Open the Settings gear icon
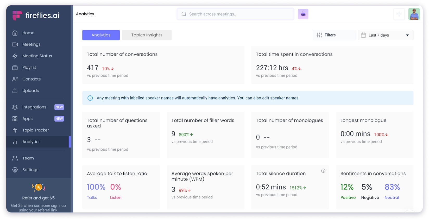429x220 pixels. pyautogui.click(x=15, y=170)
